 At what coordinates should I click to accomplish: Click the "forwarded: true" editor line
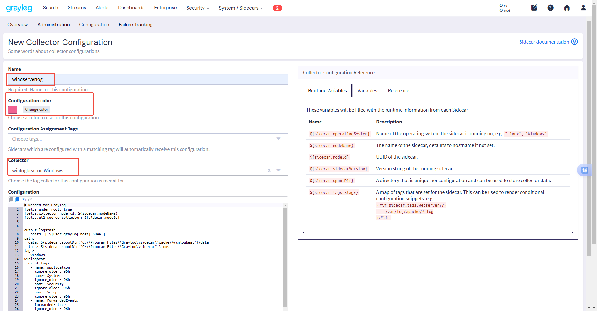click(50, 305)
